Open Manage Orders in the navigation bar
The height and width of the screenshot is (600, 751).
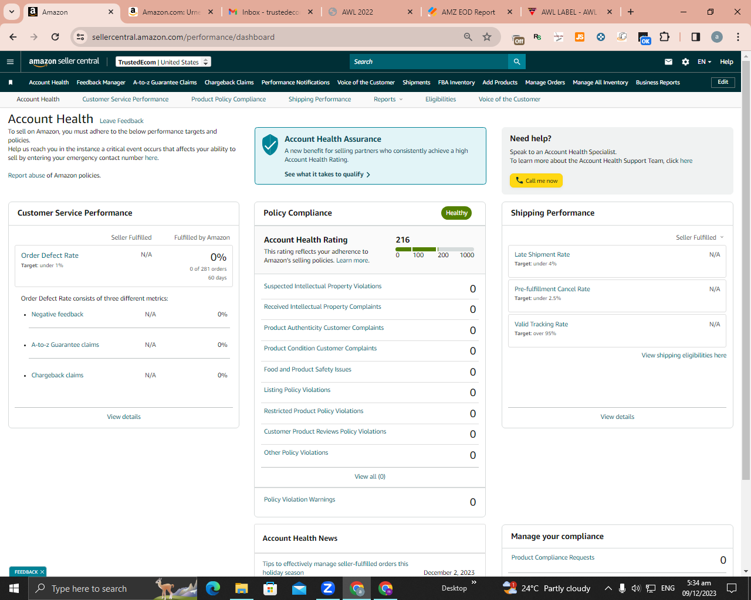[545, 83]
